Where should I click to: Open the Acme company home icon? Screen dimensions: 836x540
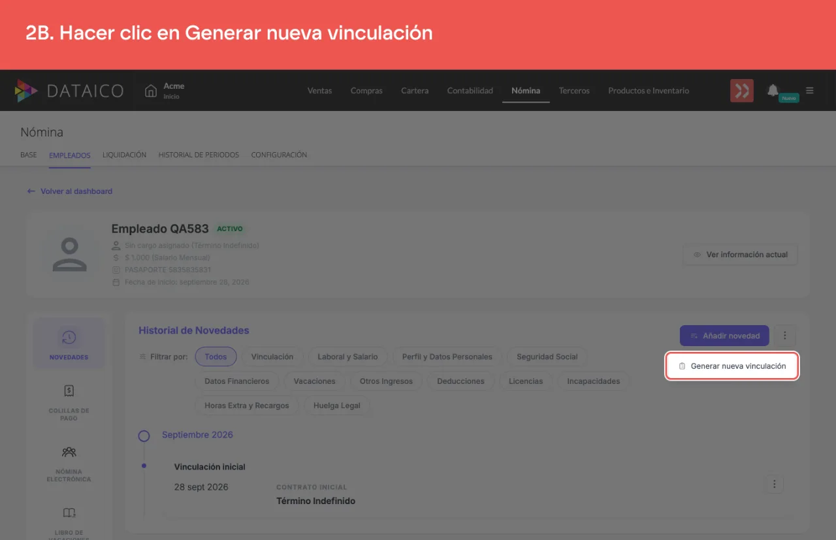(151, 91)
